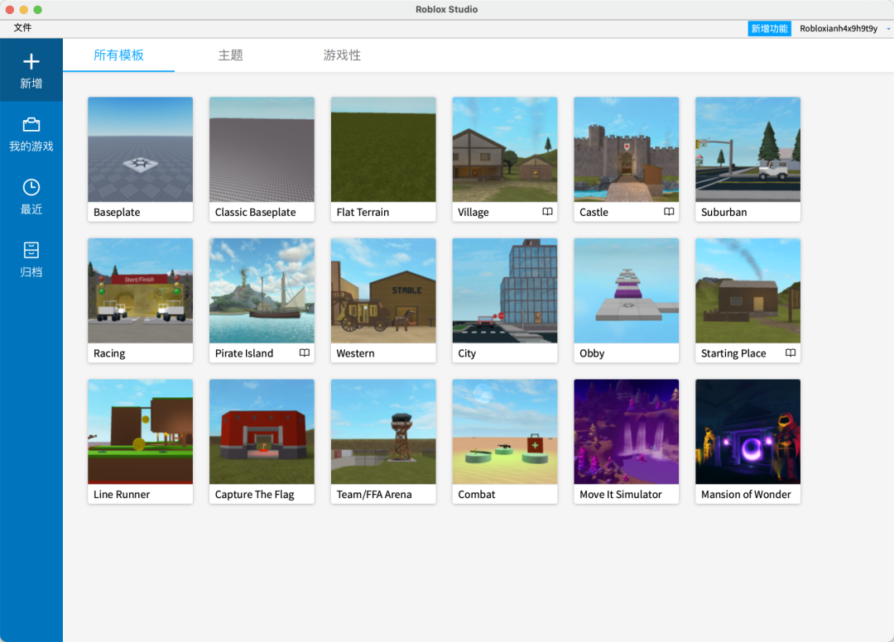The width and height of the screenshot is (894, 642).
Task: Select the Pirate Island template thumbnail
Action: pyautogui.click(x=262, y=290)
